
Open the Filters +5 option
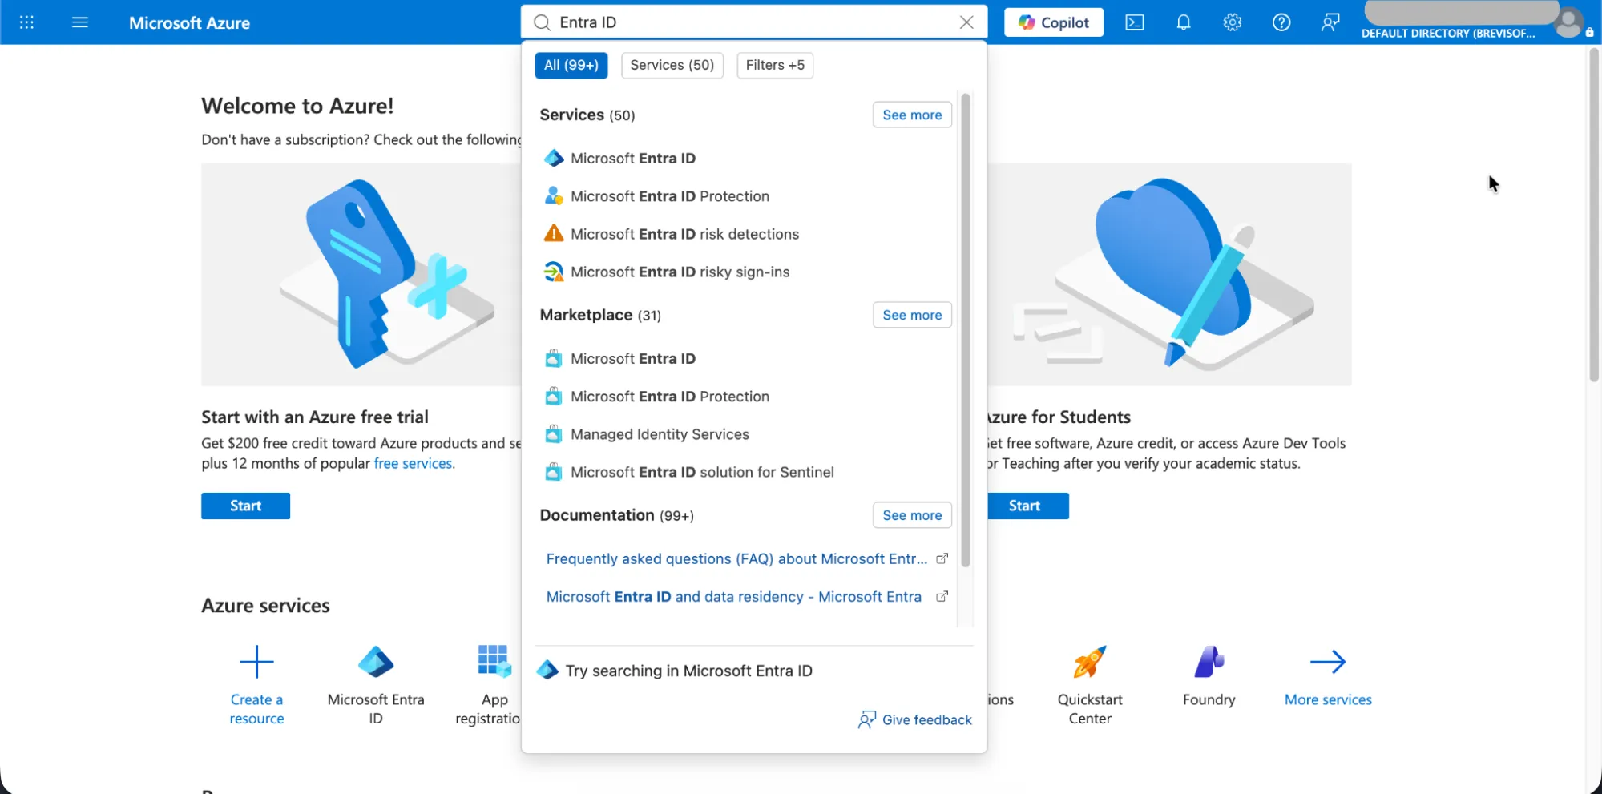(775, 65)
